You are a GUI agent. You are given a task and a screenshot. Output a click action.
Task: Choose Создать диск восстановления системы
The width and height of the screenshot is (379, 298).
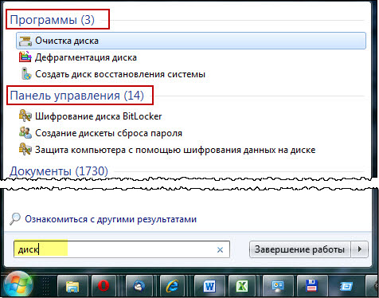coord(120,74)
